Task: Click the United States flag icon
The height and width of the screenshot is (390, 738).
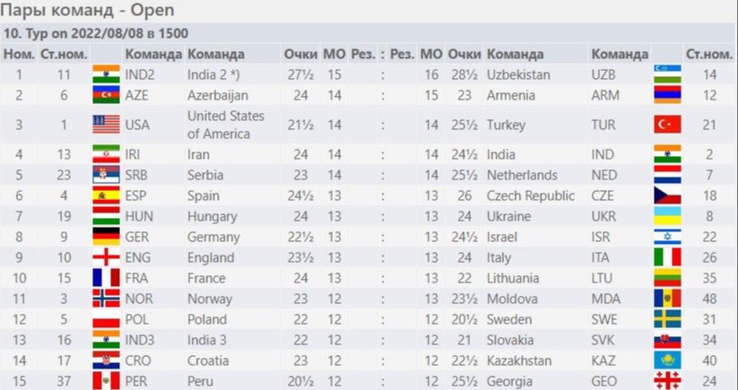Action: pos(106,125)
